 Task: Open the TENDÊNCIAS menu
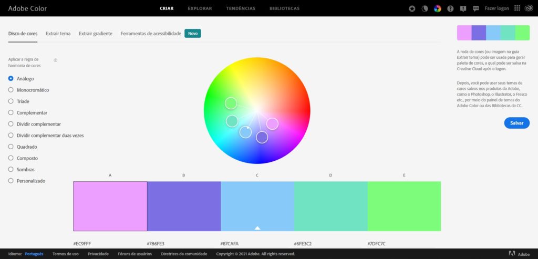click(241, 8)
